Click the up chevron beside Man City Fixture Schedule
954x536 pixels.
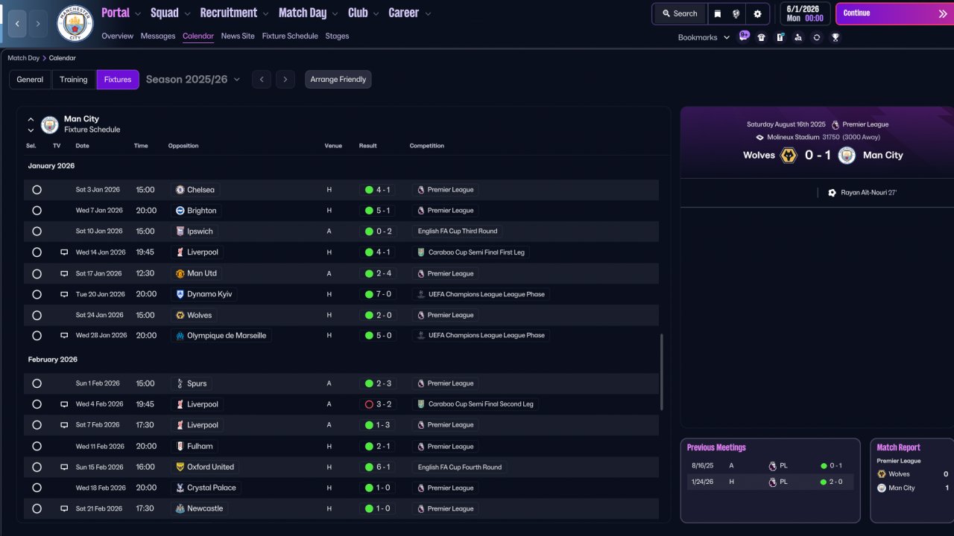pos(31,119)
